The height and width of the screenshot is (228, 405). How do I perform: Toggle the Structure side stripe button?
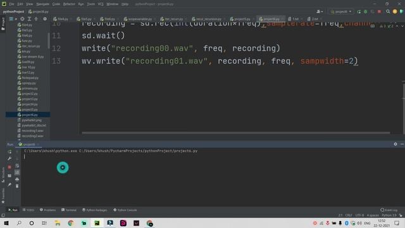(3, 175)
